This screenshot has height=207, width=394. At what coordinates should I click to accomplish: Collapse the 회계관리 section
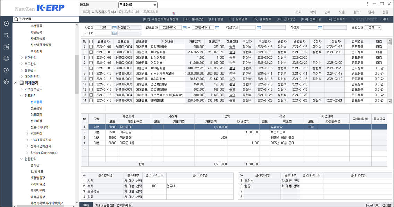point(16,83)
